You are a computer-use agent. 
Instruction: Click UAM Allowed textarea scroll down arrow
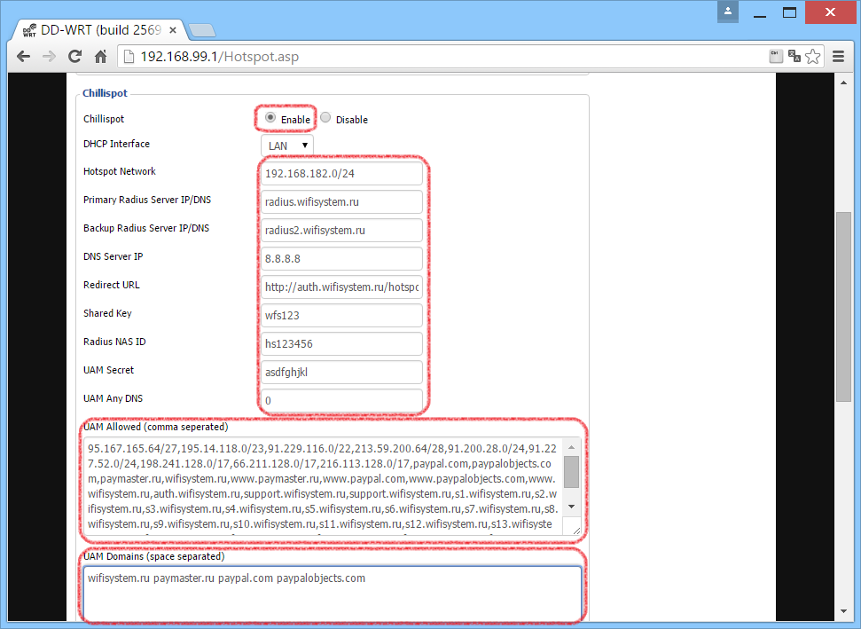click(x=572, y=507)
